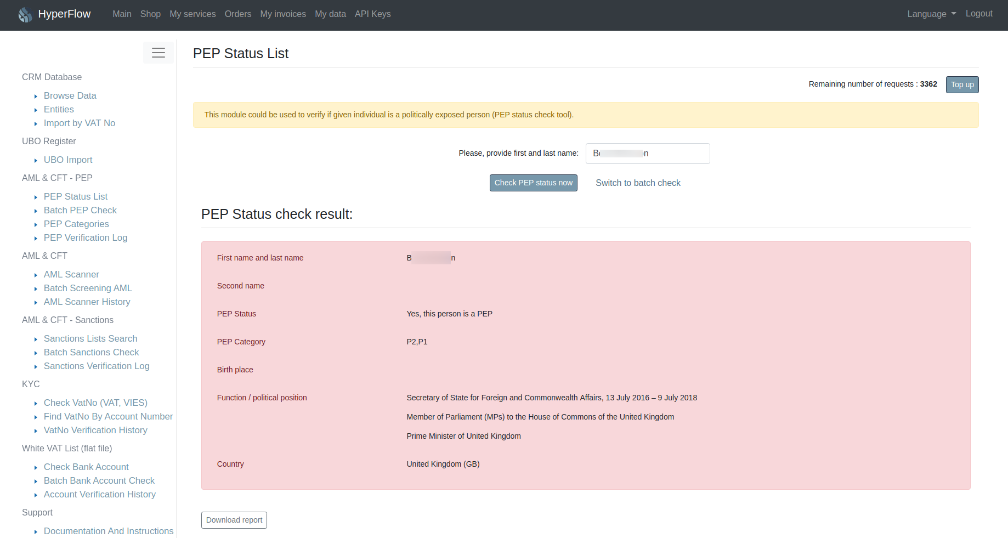Click the HyperFlow logo

click(54, 14)
